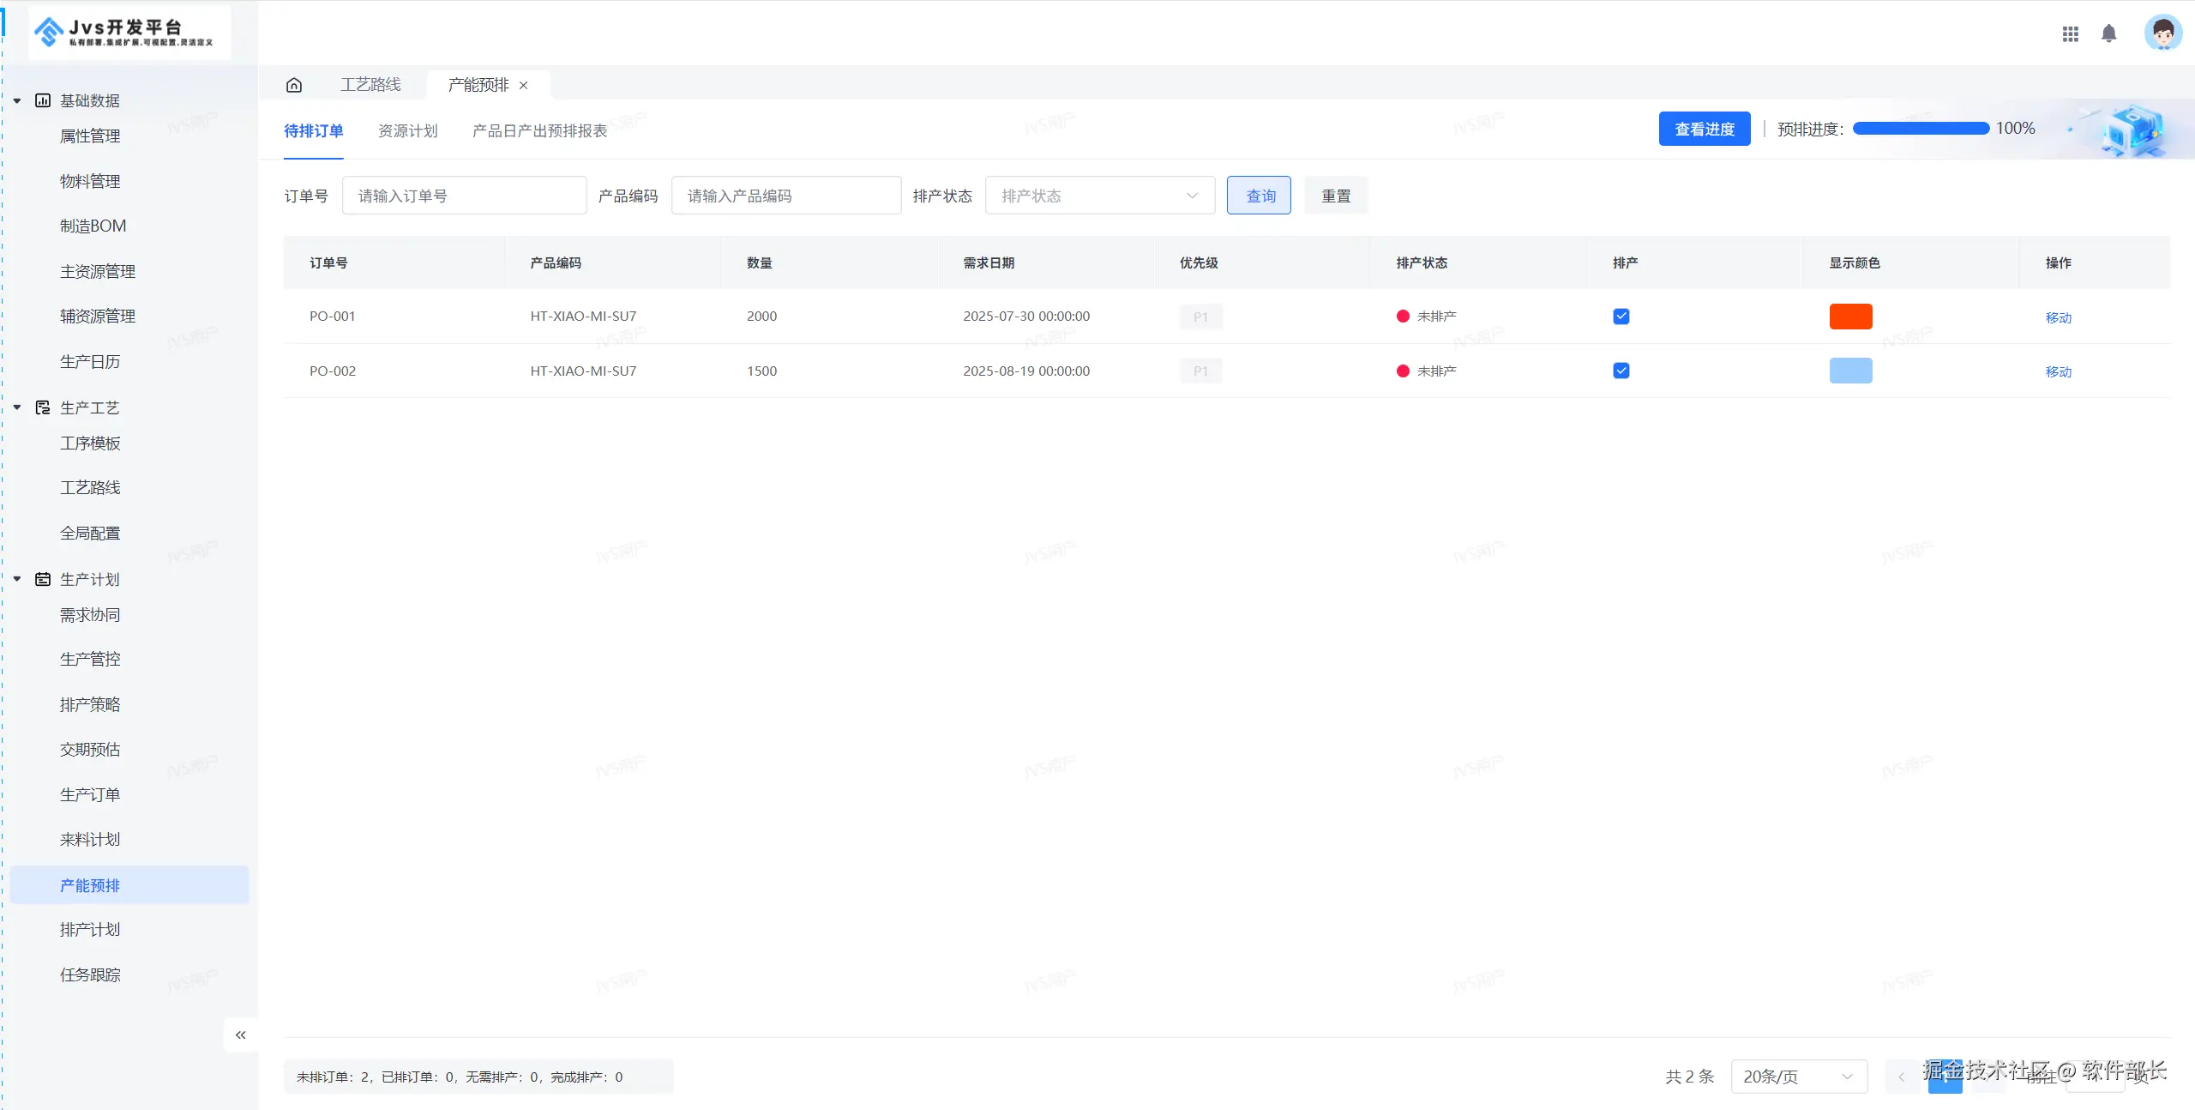
Task: Collapse sidebar with double-chevron icon
Action: 241,1035
